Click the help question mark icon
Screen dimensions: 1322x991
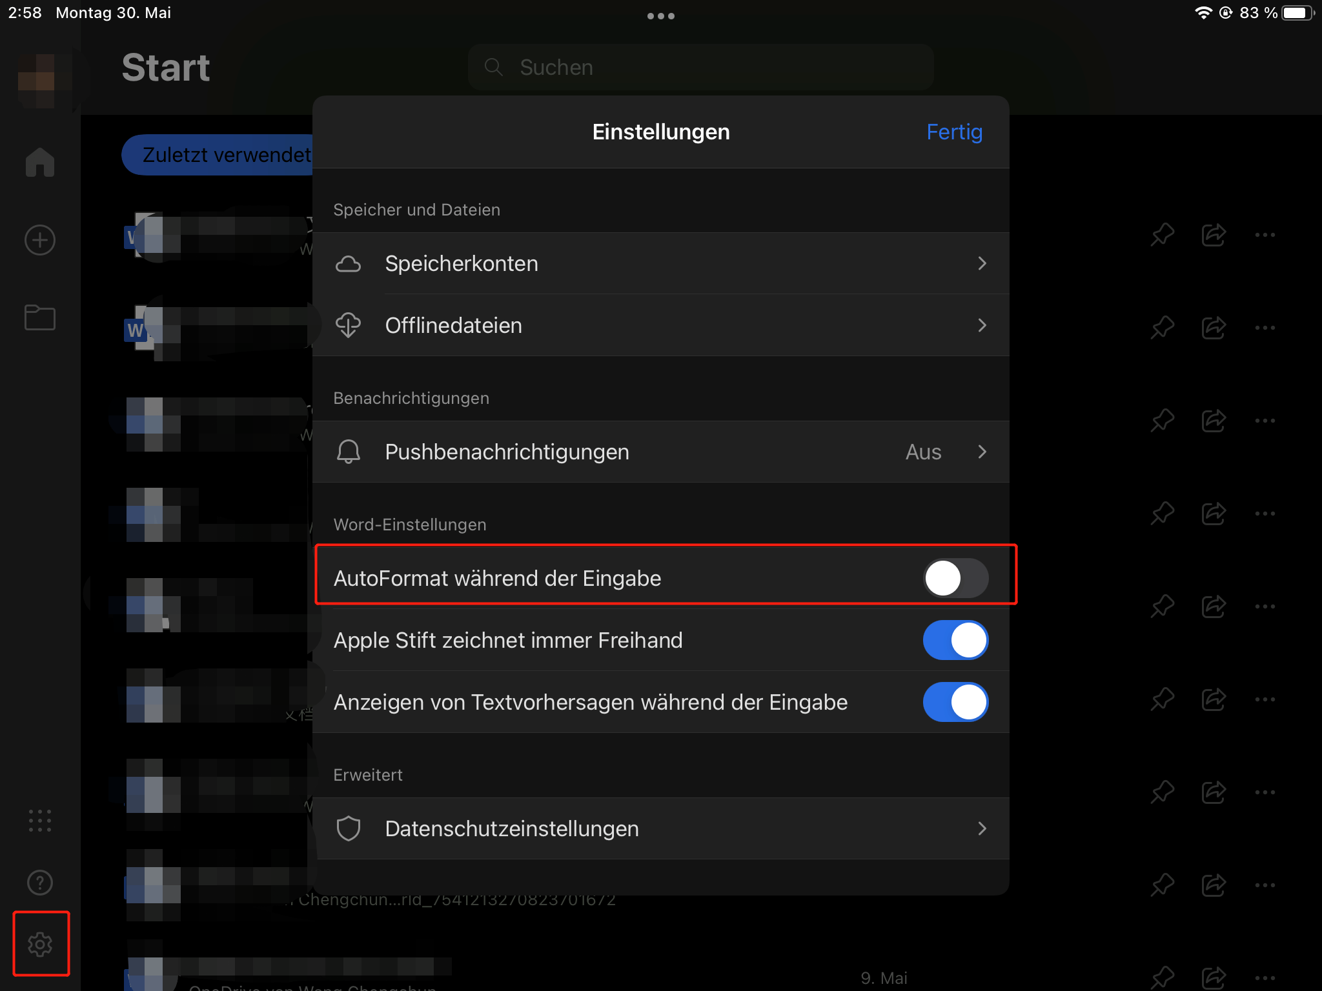pyautogui.click(x=40, y=882)
